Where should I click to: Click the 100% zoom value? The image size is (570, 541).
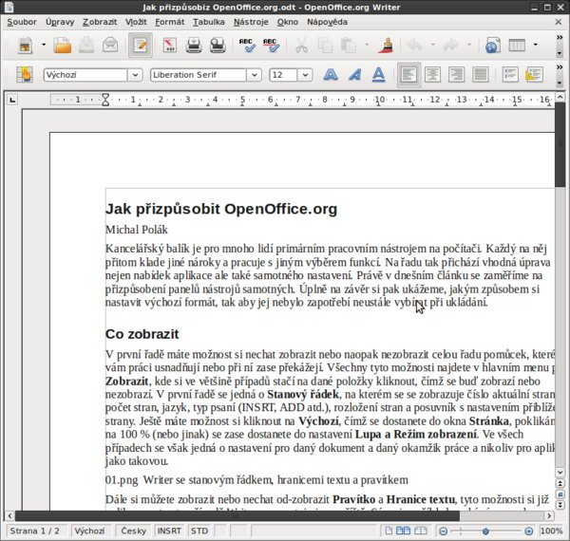(x=551, y=531)
